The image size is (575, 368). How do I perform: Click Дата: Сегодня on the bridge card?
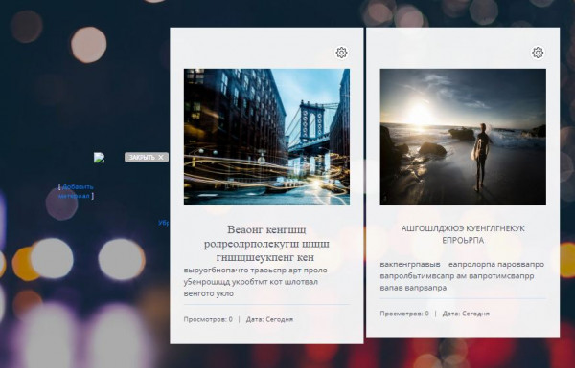pos(269,319)
